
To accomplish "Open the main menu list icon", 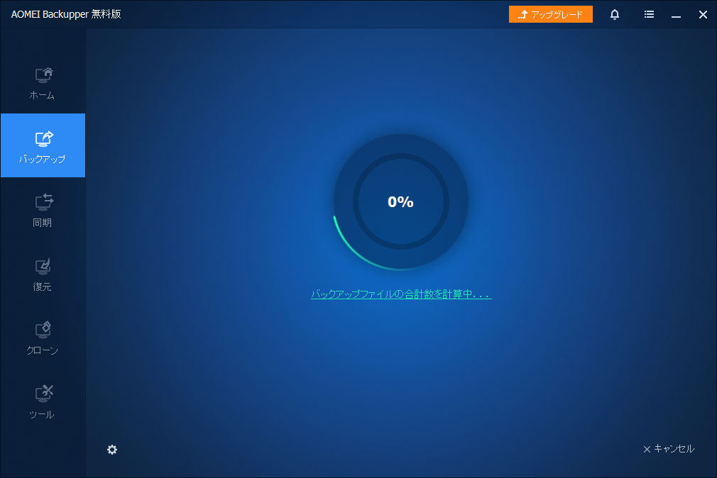I will (x=649, y=15).
